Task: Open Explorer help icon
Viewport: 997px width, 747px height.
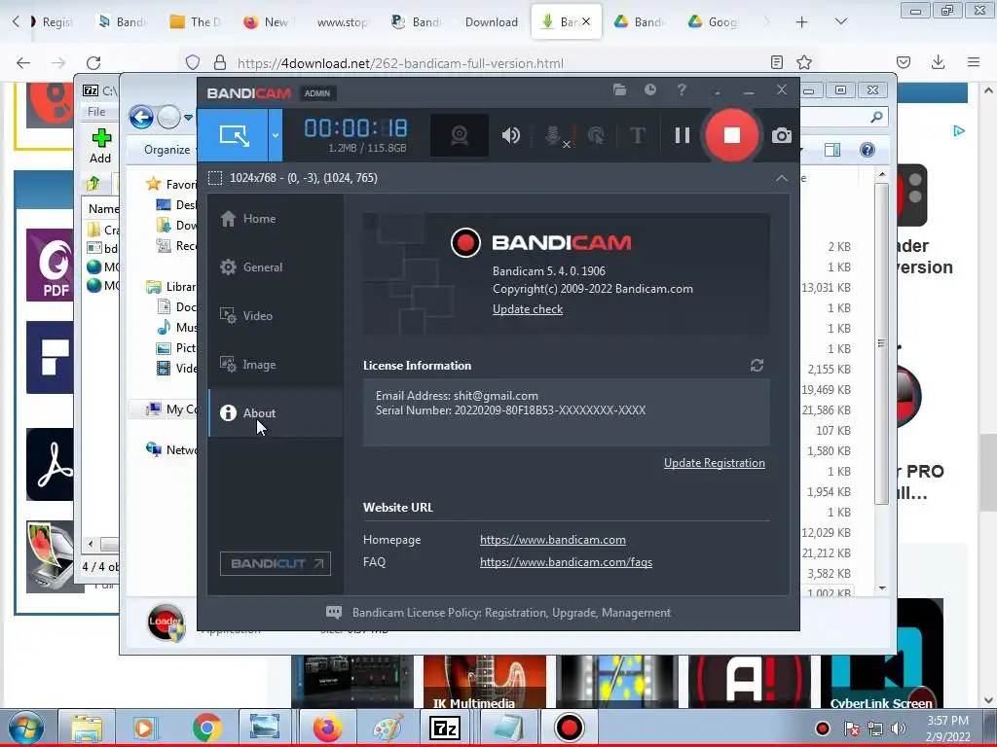Action: [x=867, y=150]
